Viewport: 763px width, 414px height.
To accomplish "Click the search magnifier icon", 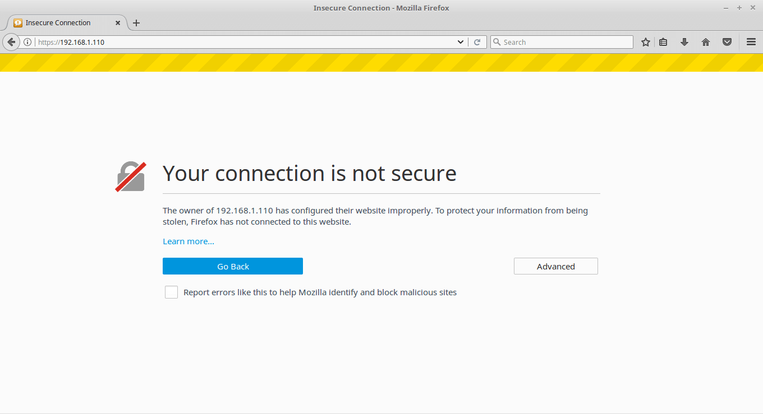I will [497, 42].
